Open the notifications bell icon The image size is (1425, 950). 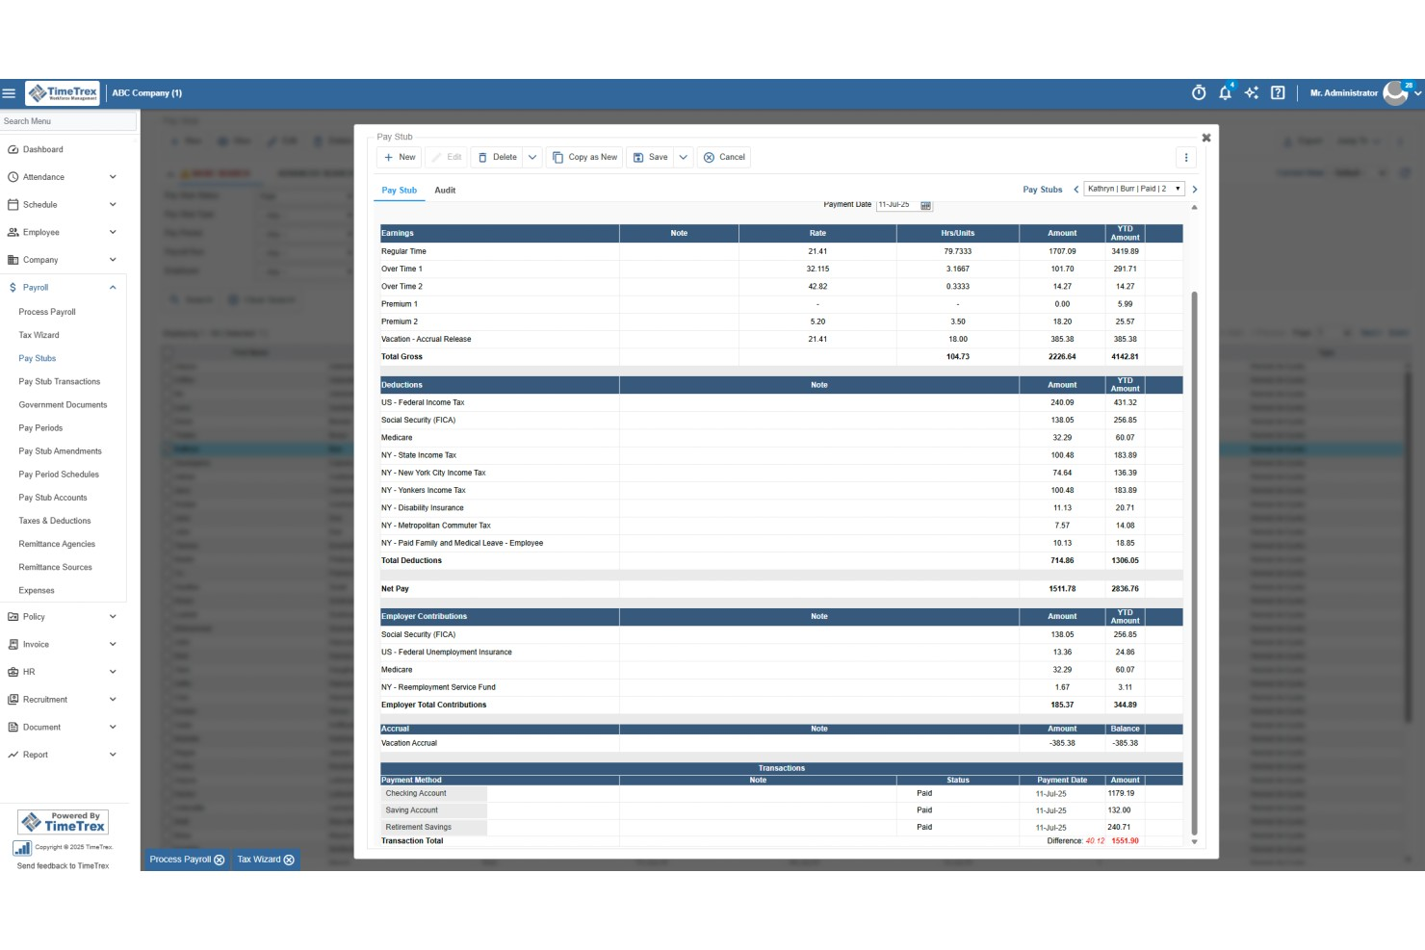coord(1225,92)
